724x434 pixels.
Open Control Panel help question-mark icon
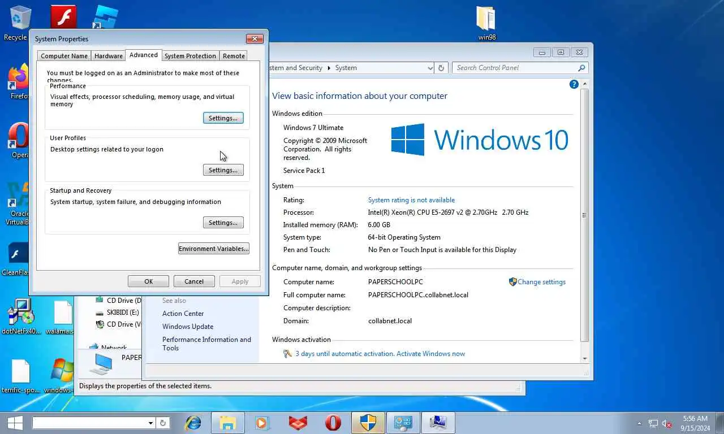[574, 84]
